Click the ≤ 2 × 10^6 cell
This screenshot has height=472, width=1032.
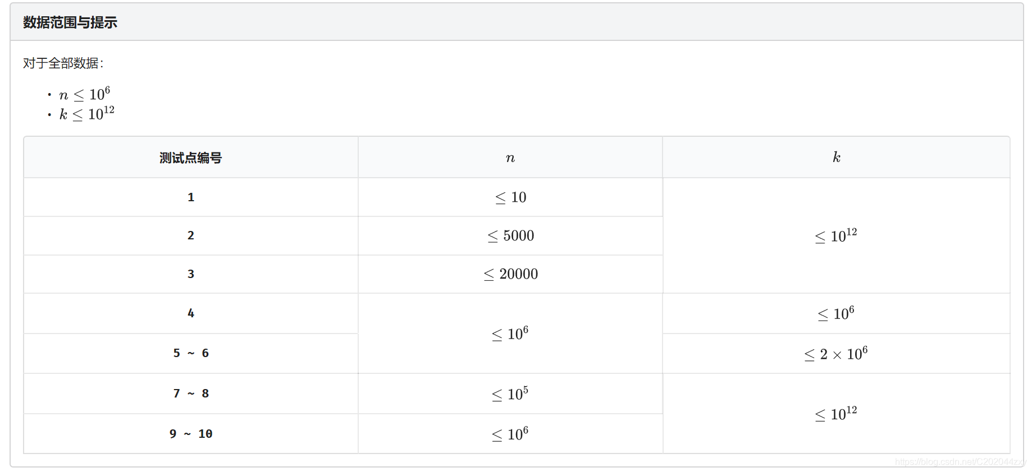tap(837, 354)
